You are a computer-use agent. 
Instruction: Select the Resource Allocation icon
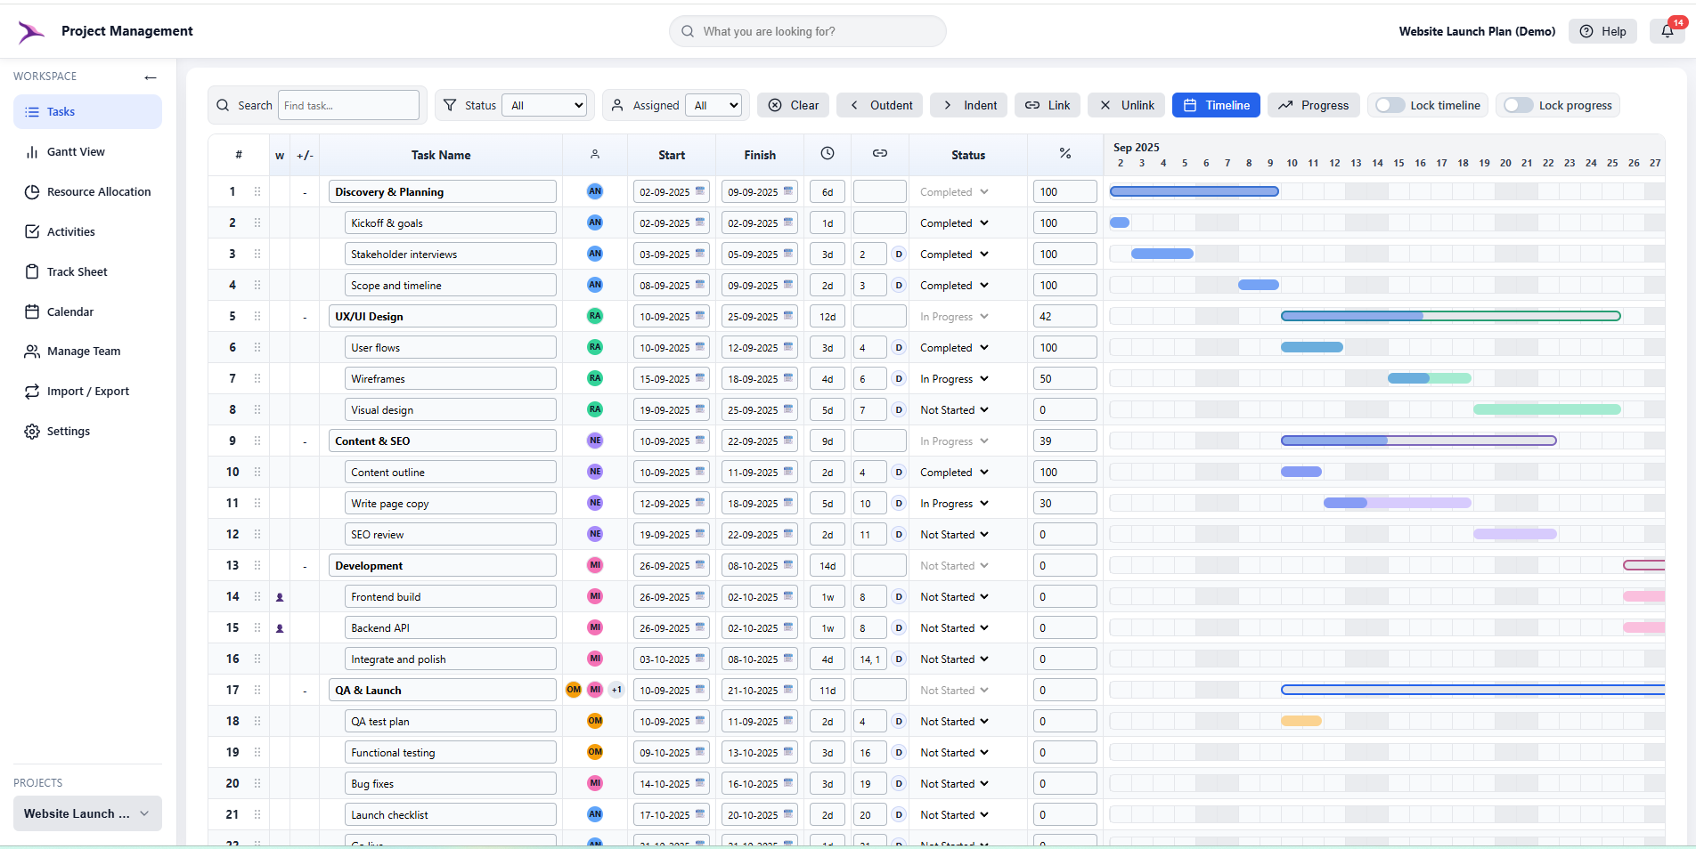coord(32,191)
